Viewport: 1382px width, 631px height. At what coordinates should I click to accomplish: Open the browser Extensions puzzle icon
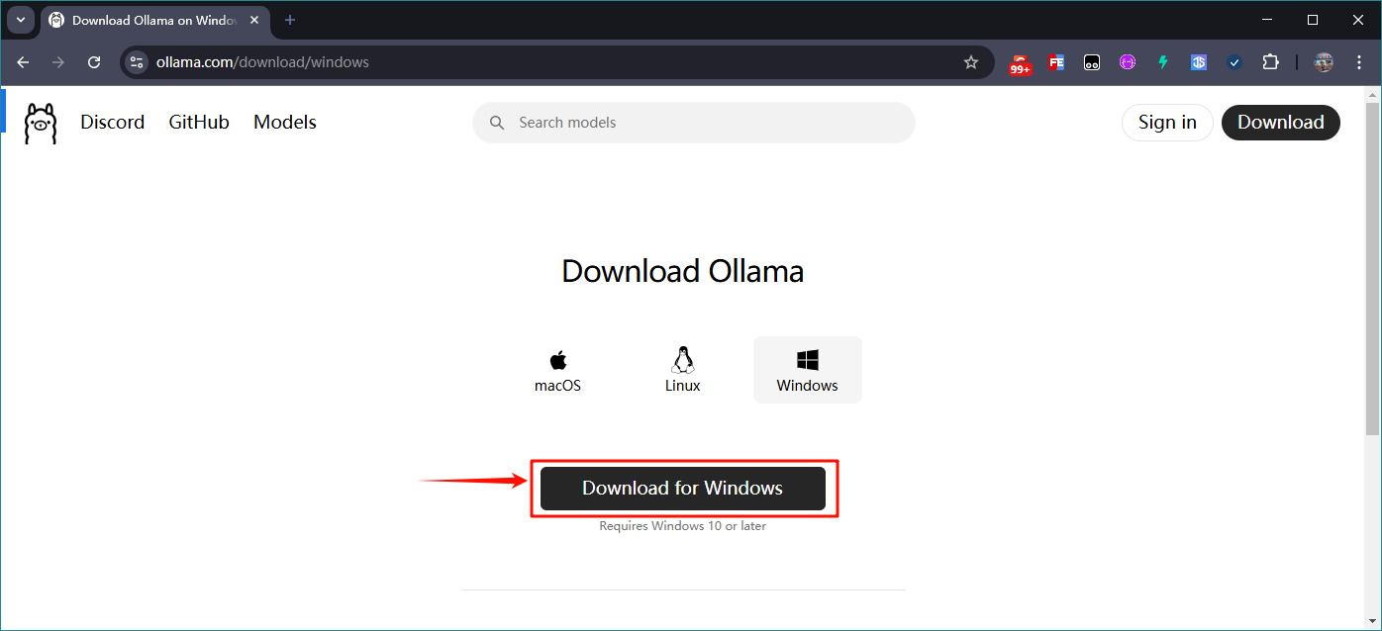(1270, 61)
